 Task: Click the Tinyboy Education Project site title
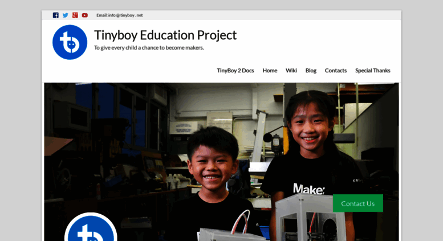pyautogui.click(x=165, y=35)
